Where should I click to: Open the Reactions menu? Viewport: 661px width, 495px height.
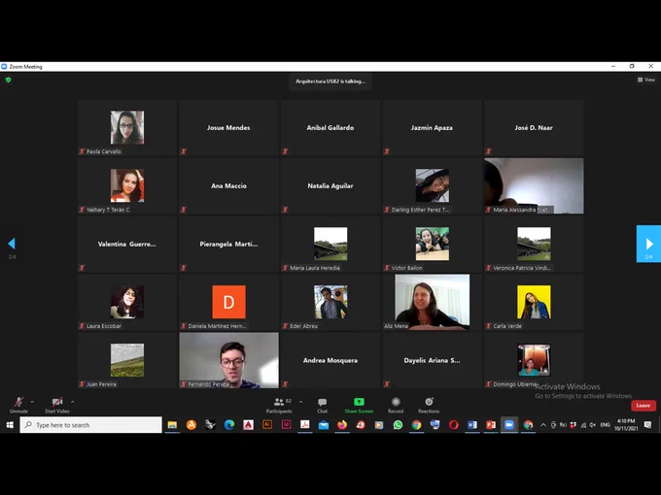[429, 406]
